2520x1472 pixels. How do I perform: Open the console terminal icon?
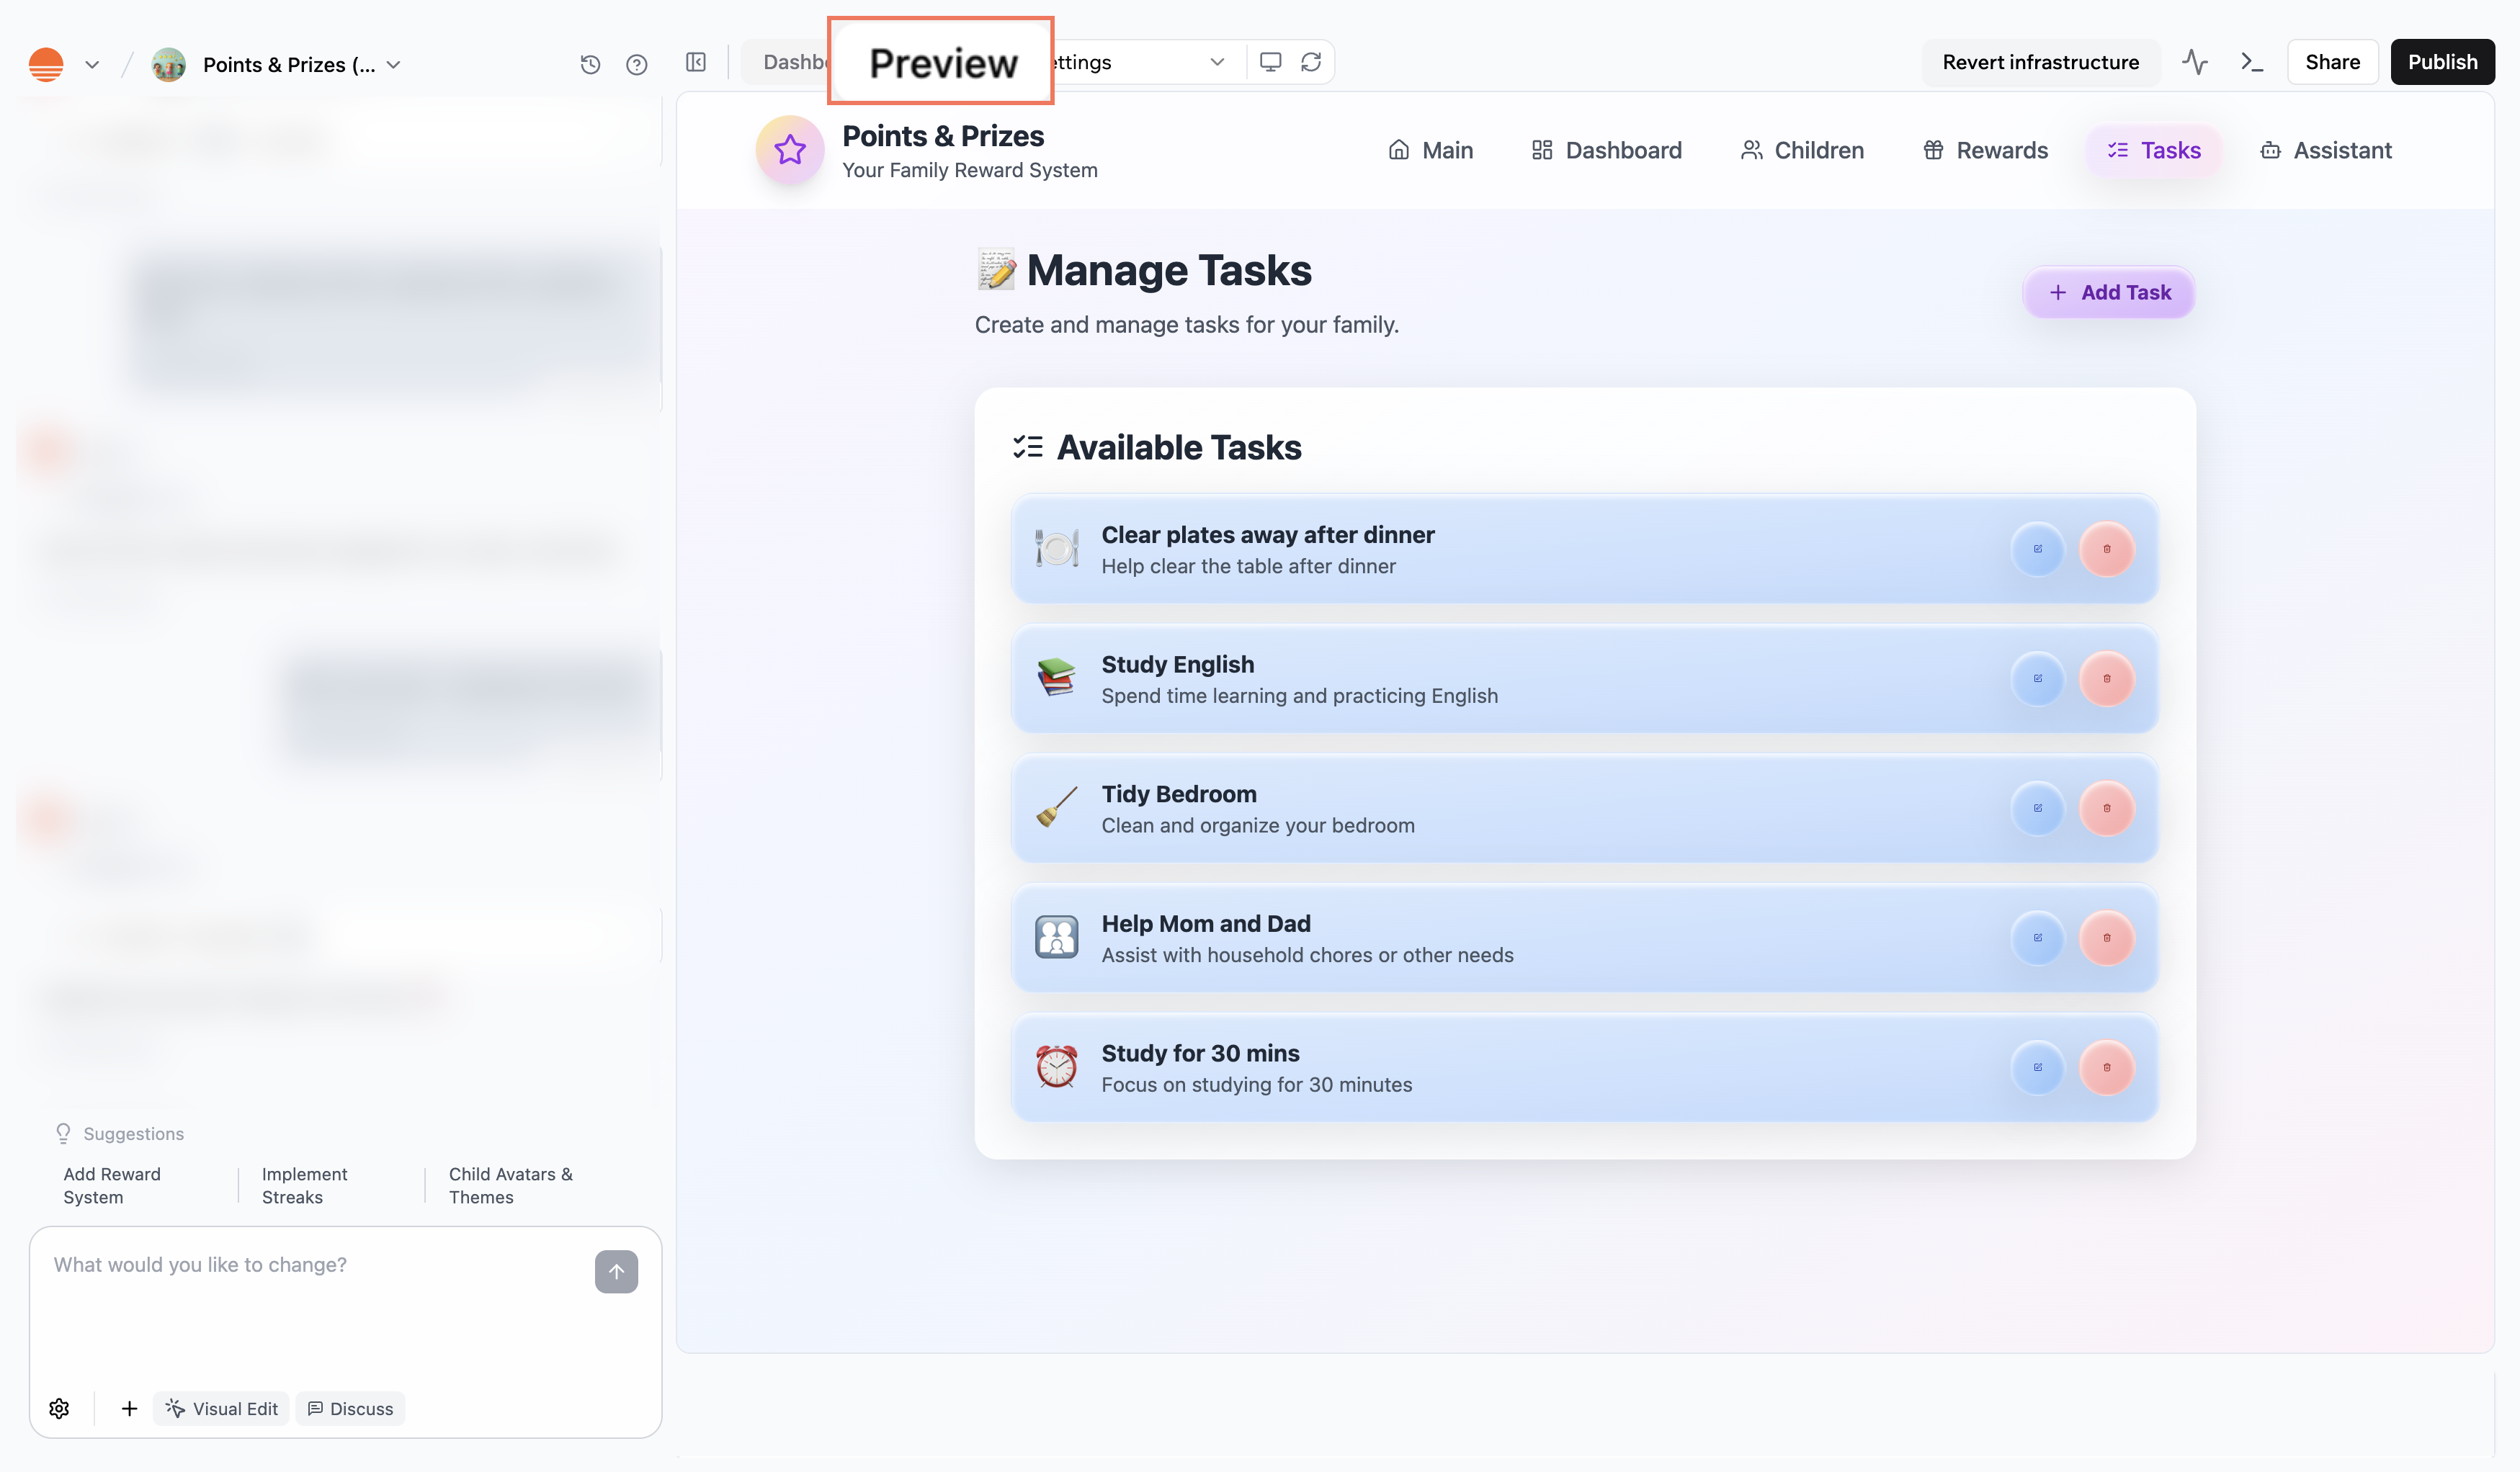point(2252,61)
